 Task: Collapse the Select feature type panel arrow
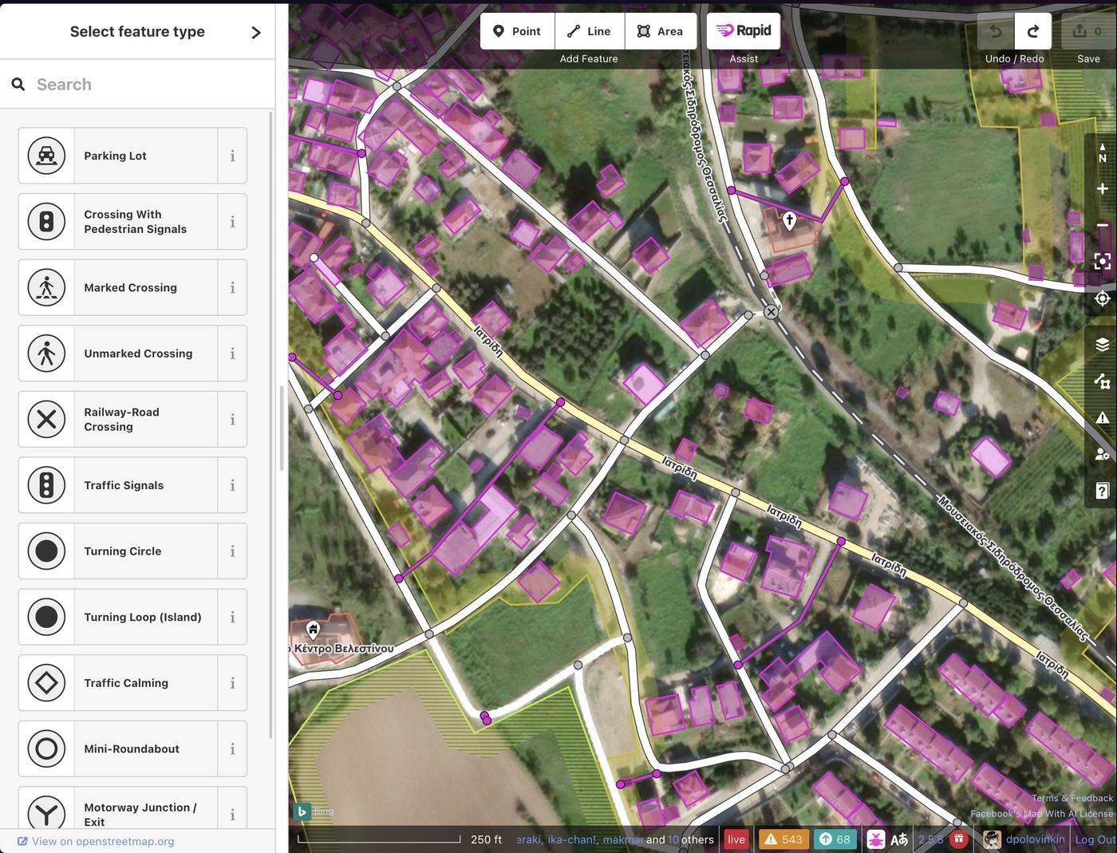pos(255,33)
